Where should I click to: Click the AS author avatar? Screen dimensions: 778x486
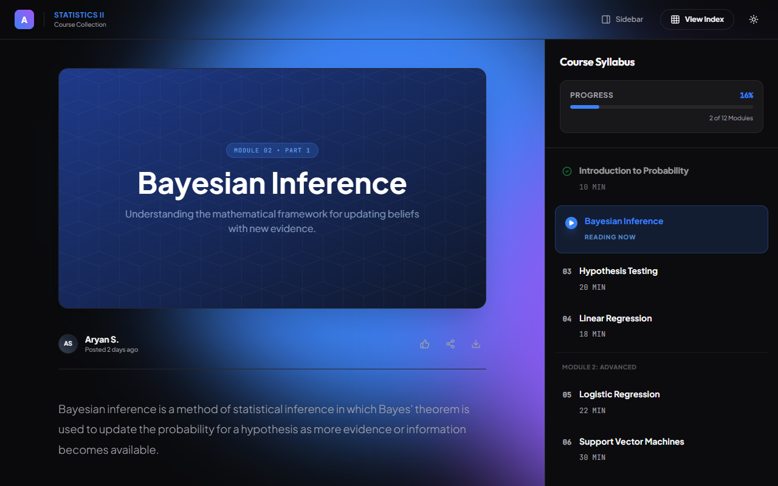[68, 344]
